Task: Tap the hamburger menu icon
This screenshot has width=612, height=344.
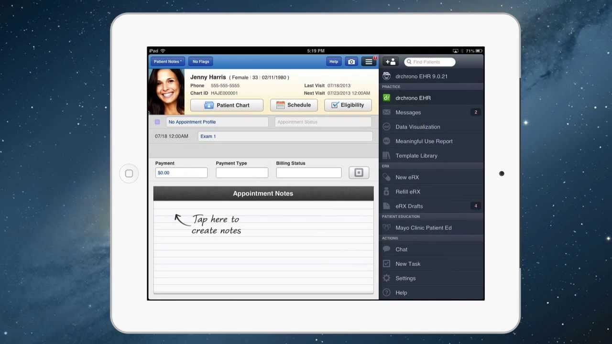Action: [369, 62]
